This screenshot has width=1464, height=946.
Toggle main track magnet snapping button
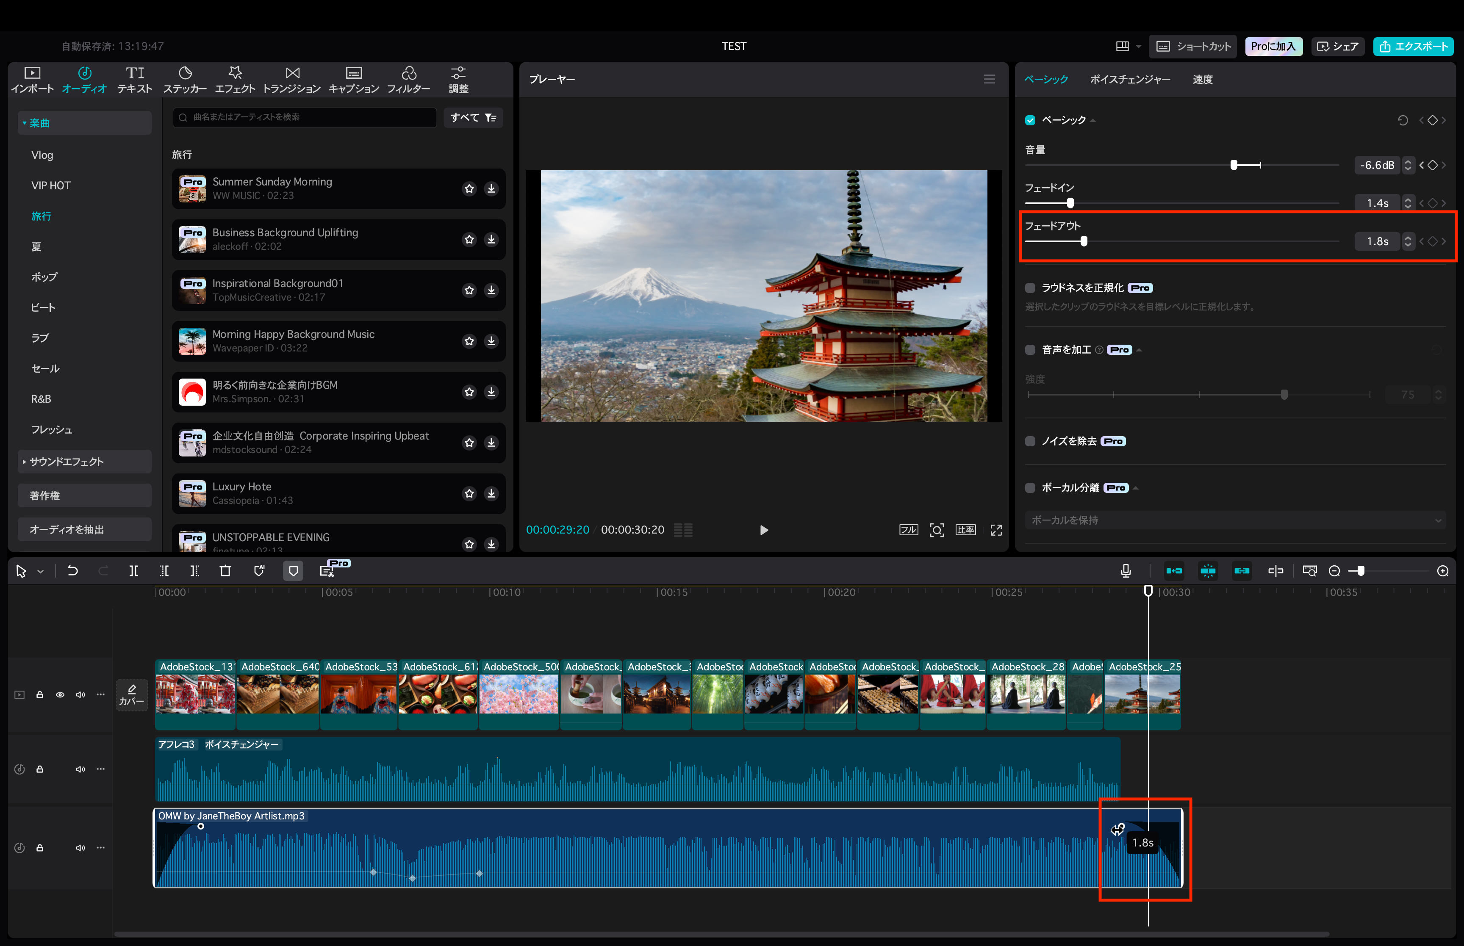tap(1173, 571)
